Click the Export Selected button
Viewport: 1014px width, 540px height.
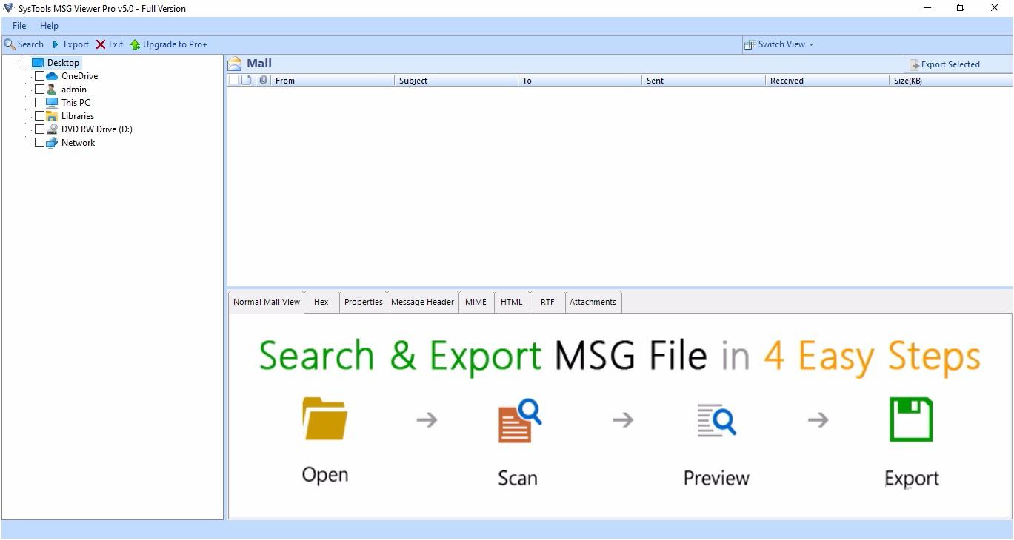coord(944,64)
